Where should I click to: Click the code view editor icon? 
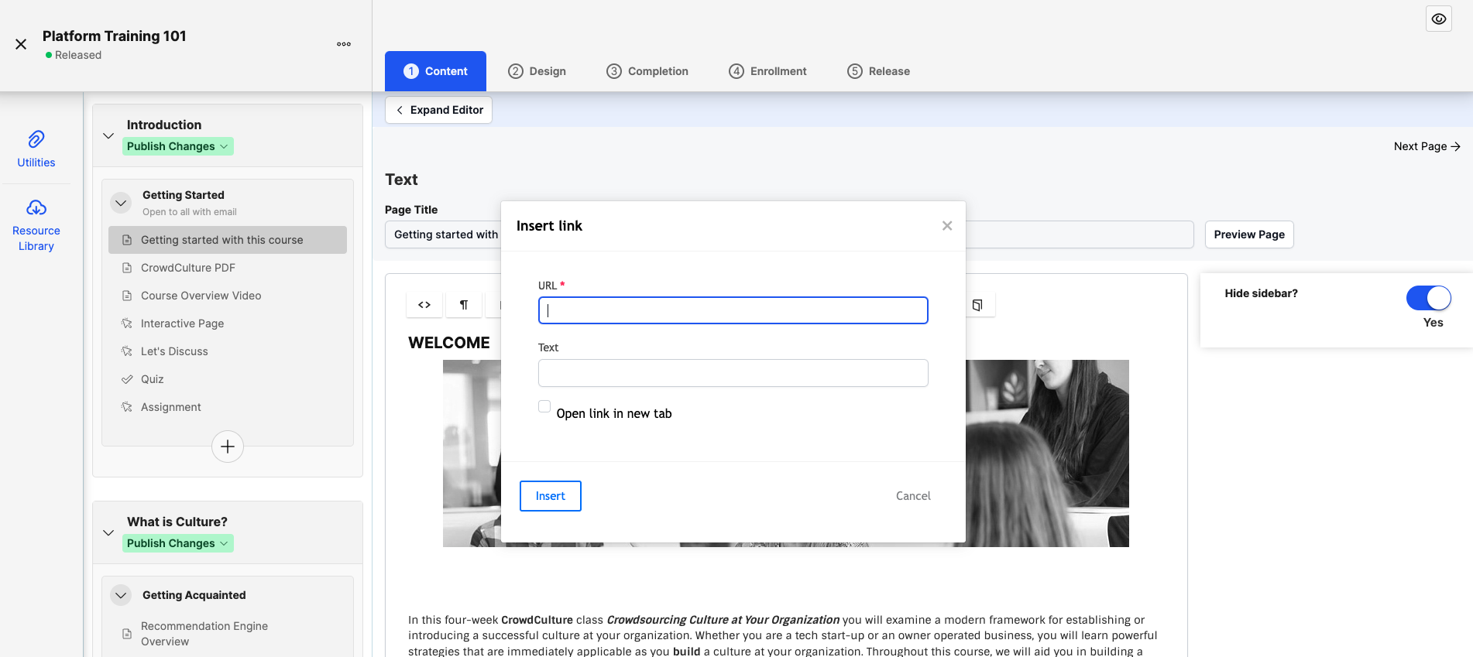[x=424, y=305]
